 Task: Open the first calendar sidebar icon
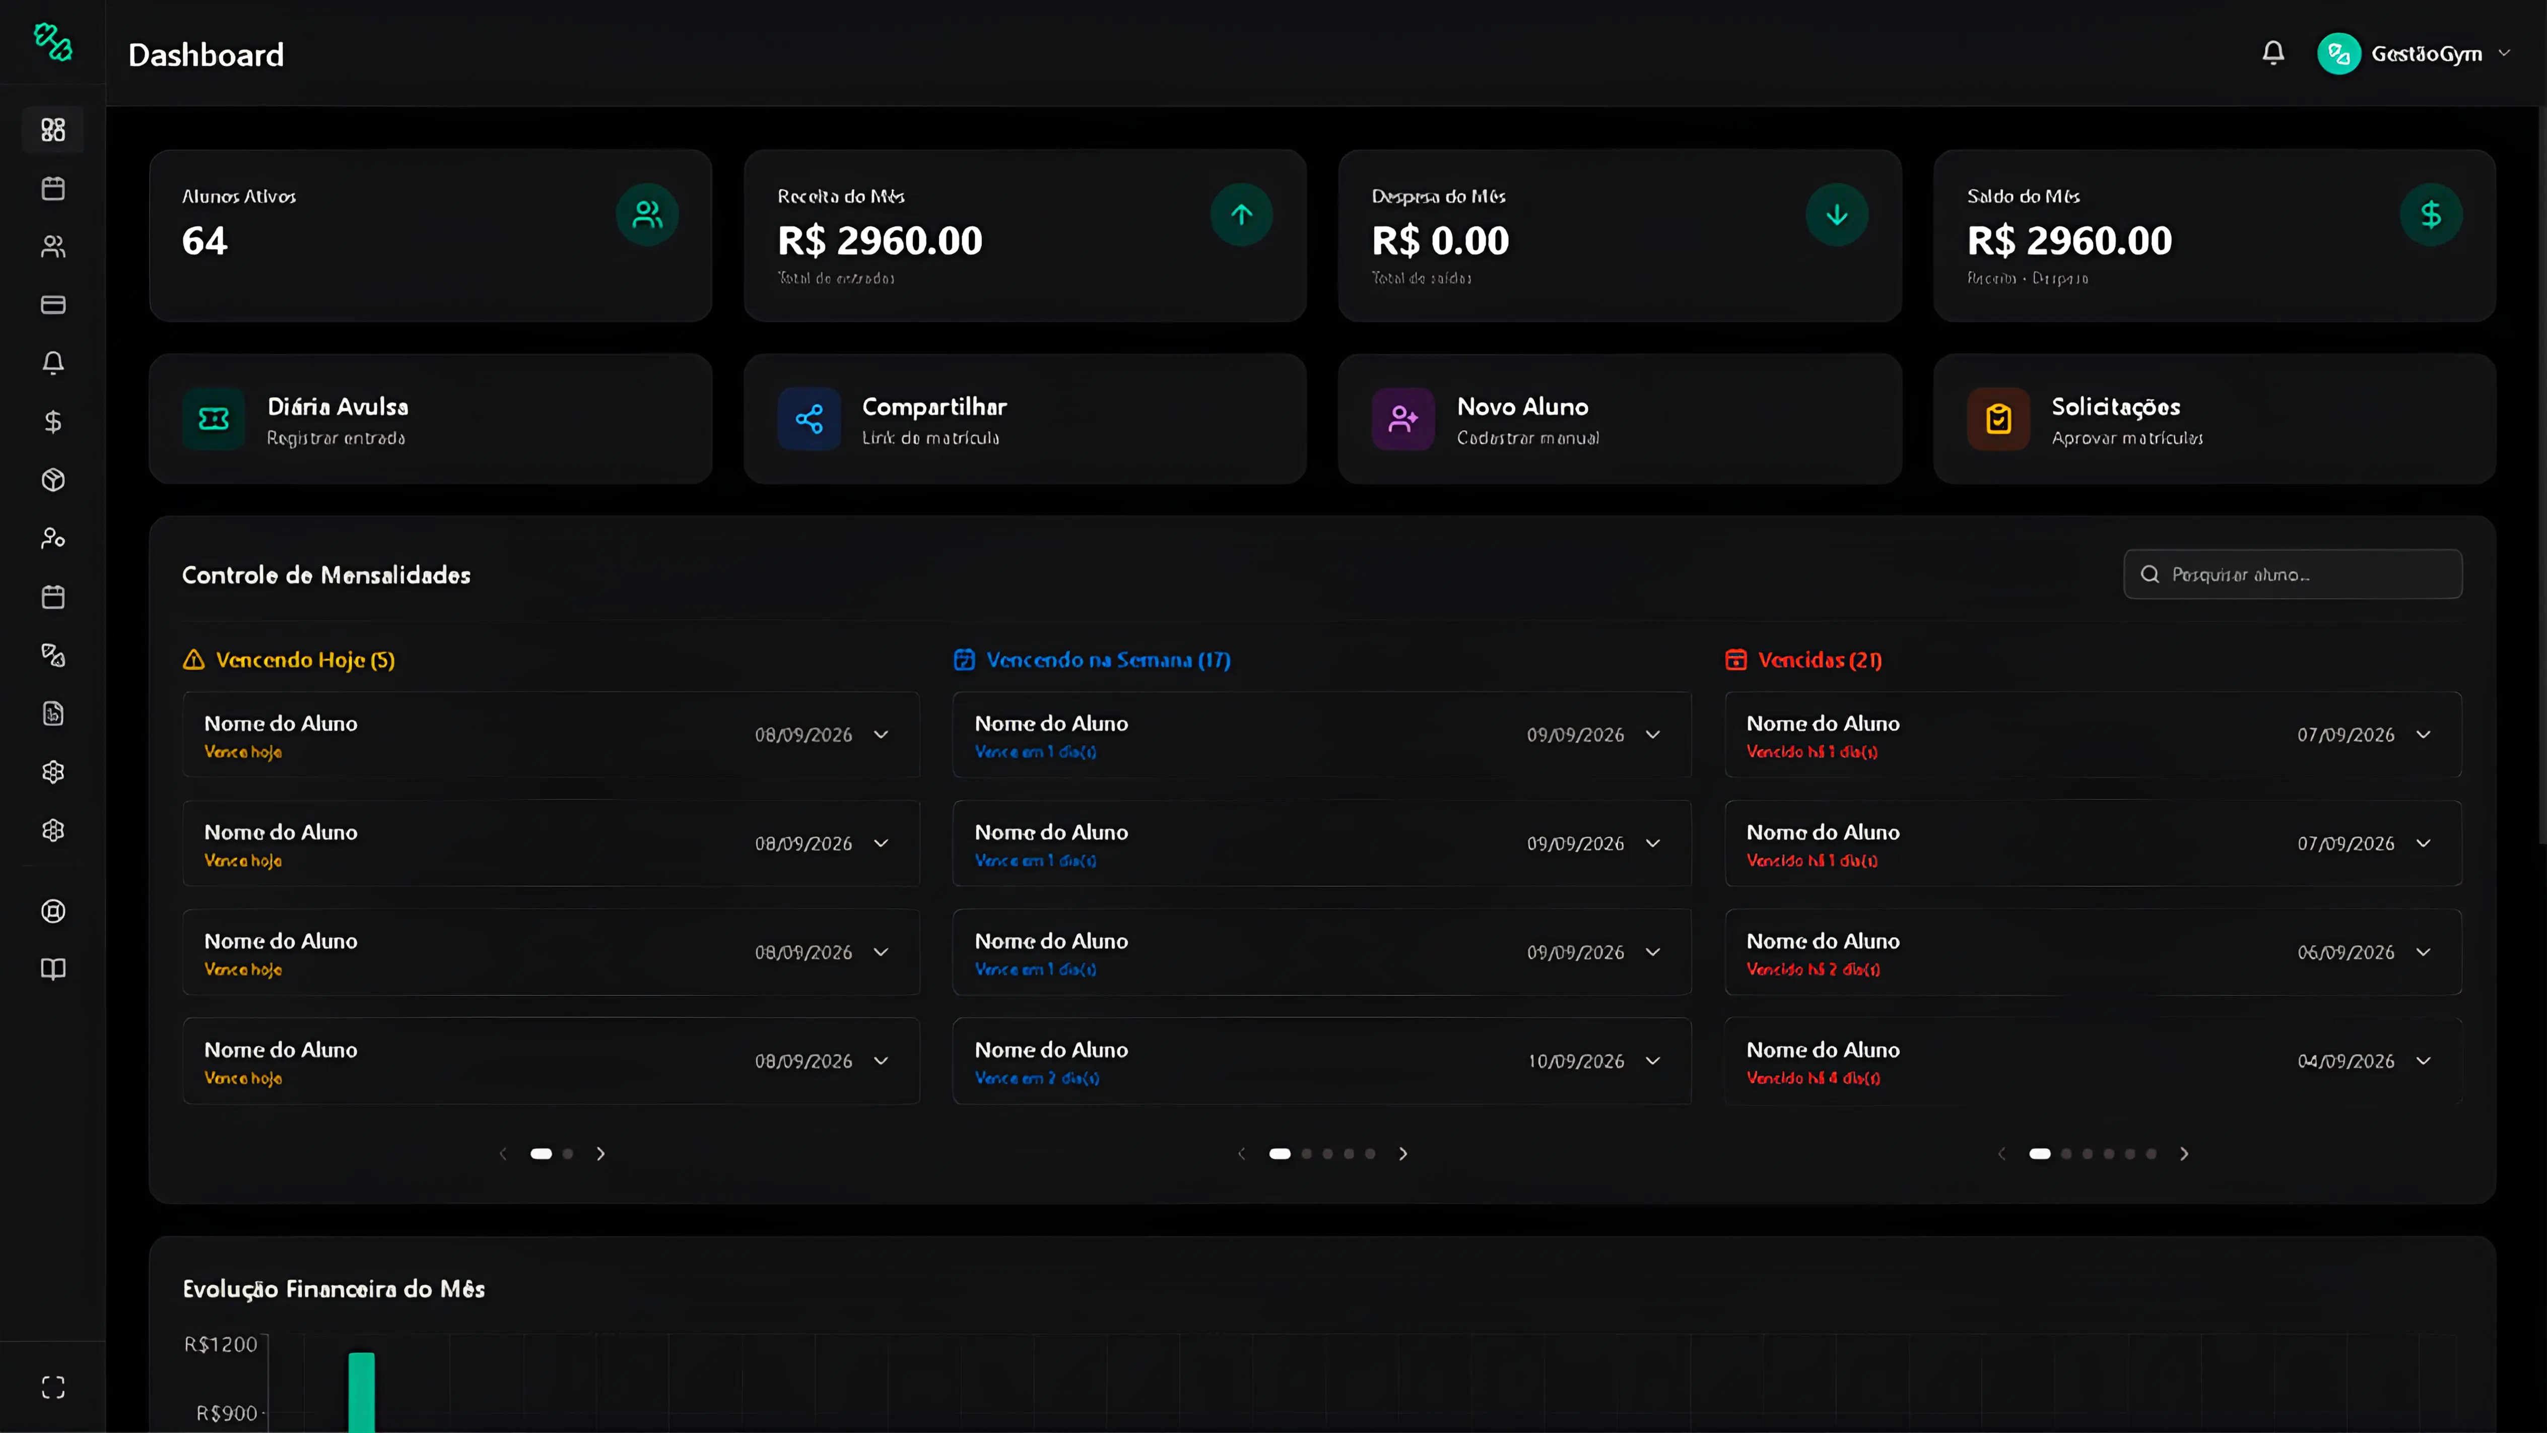pyautogui.click(x=53, y=188)
